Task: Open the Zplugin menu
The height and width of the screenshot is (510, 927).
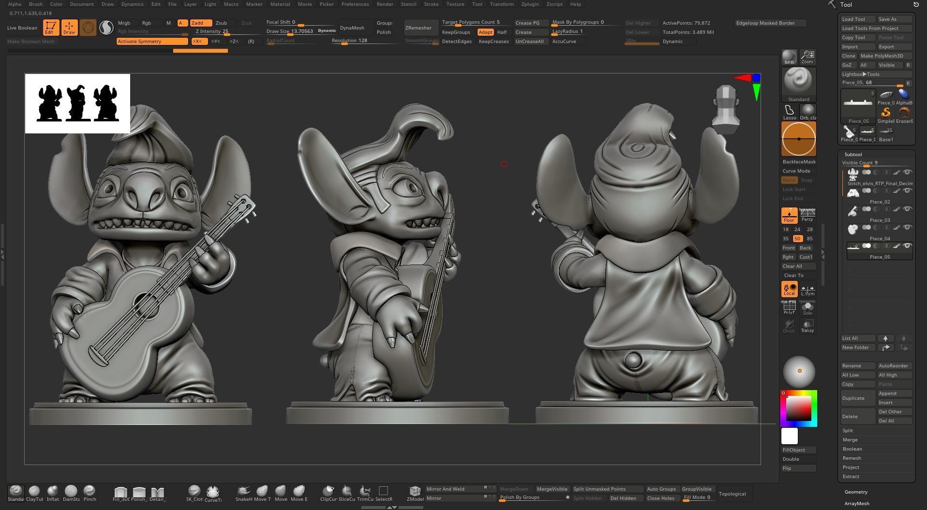Action: click(530, 4)
